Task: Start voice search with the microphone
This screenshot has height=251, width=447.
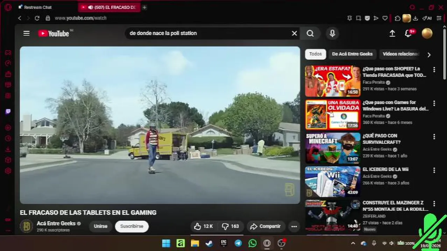Action: coord(332,33)
